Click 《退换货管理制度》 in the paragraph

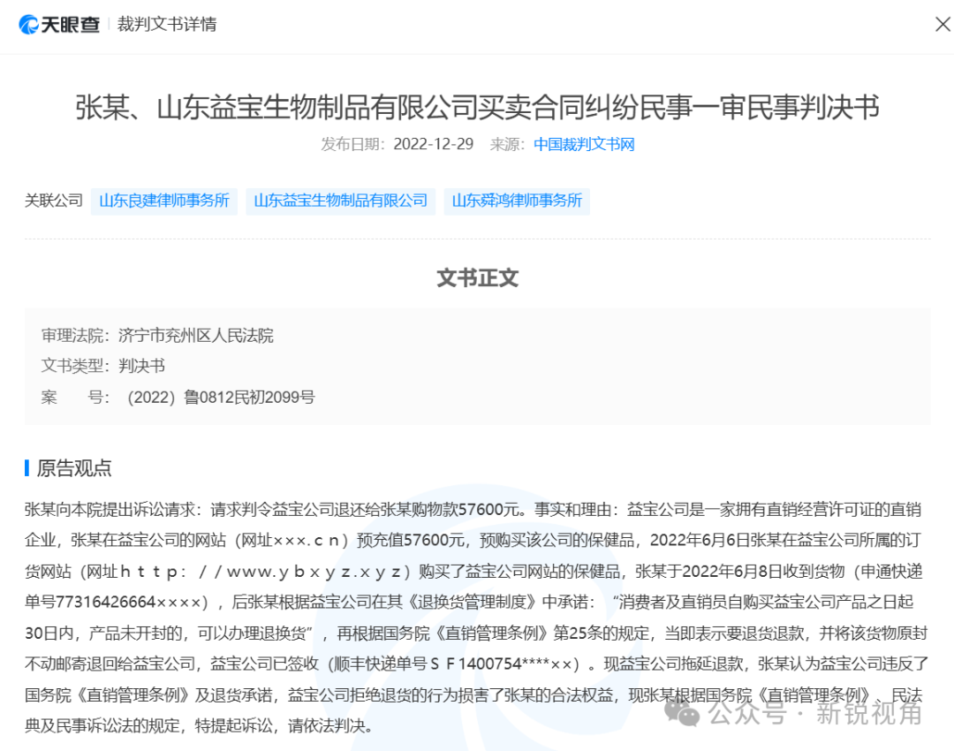point(481,602)
